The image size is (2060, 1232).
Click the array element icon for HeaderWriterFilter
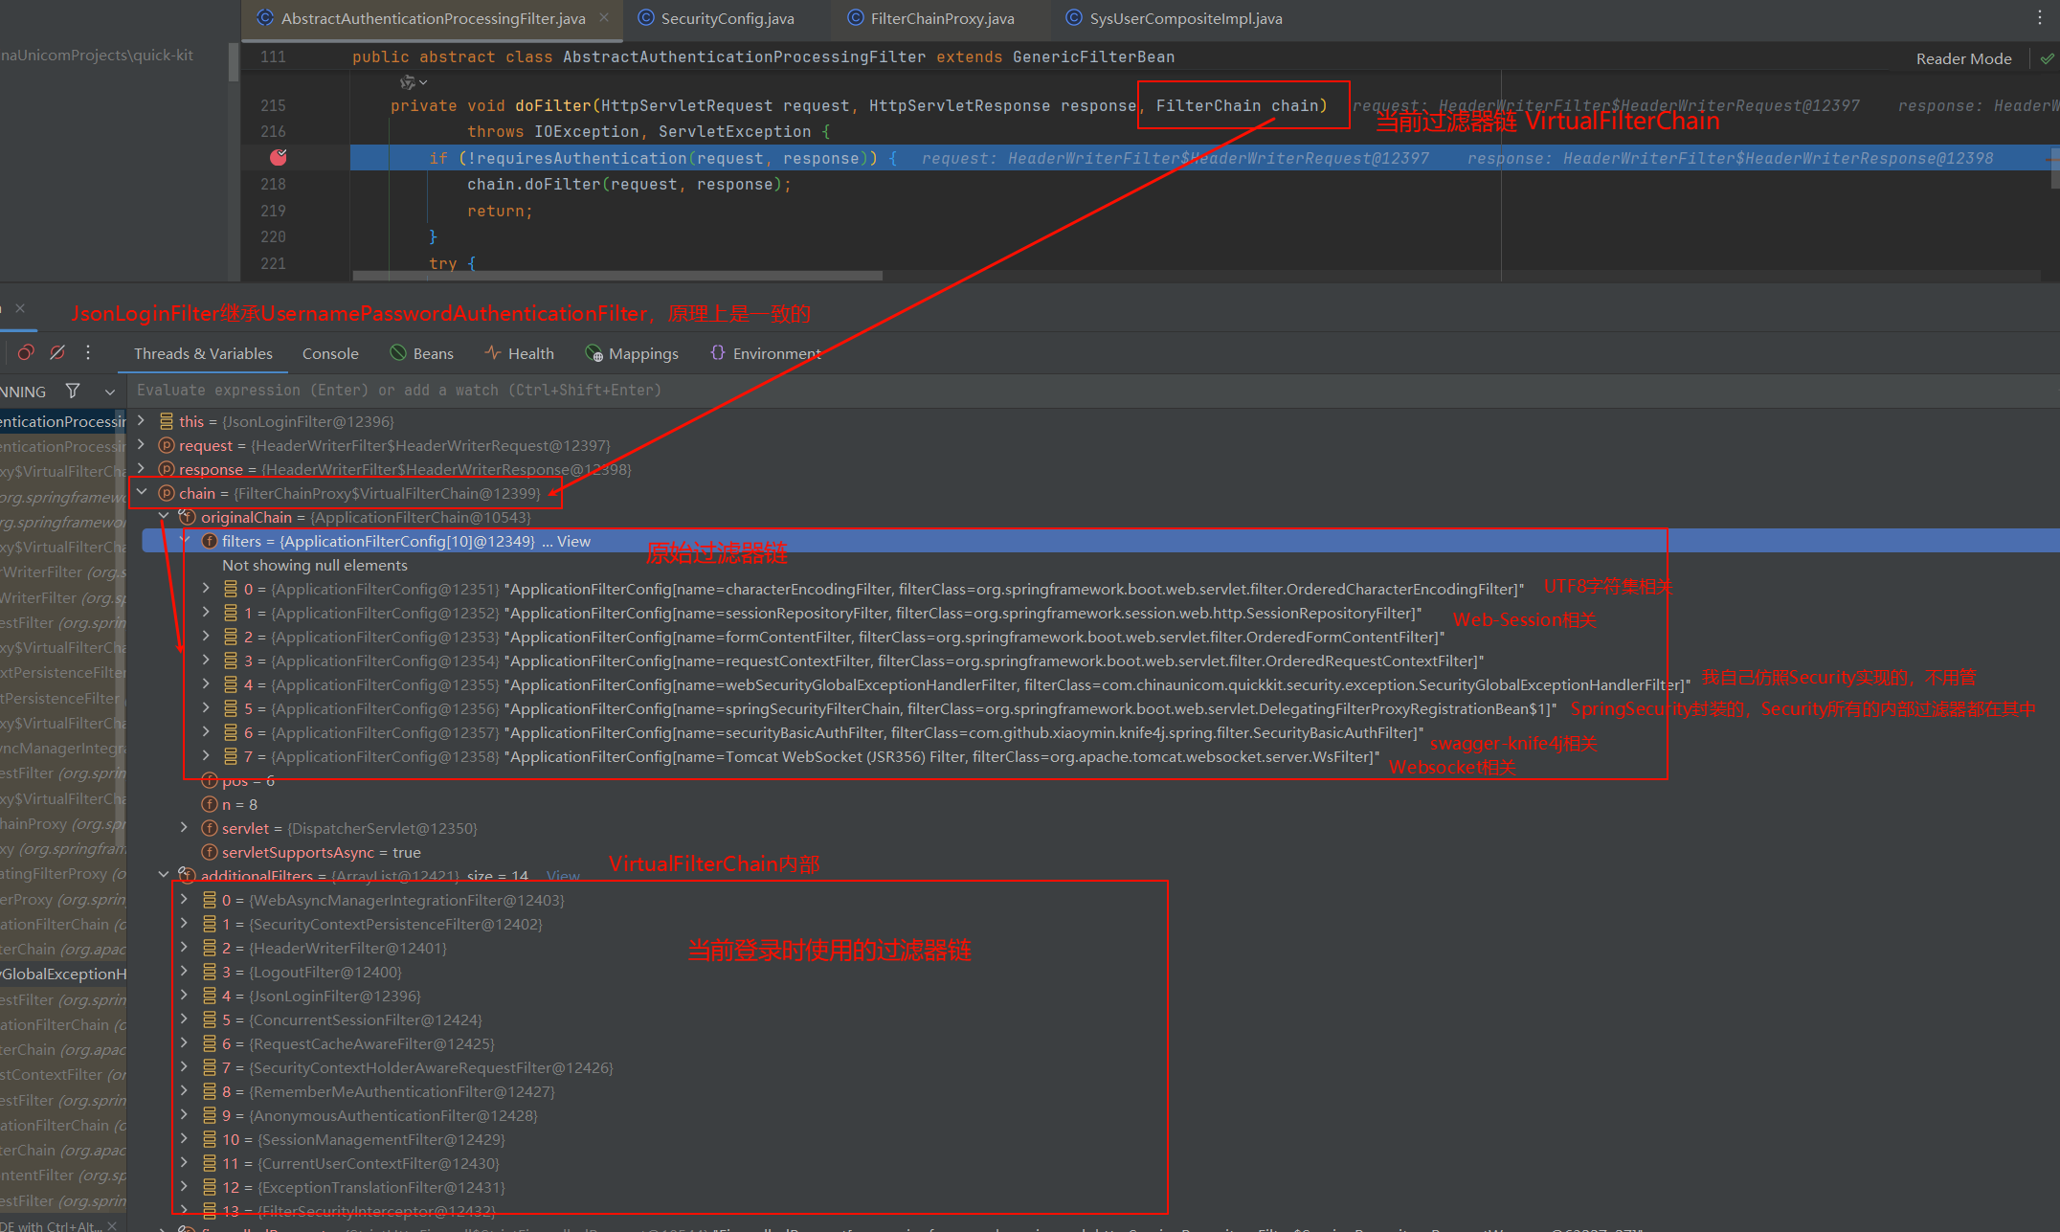pos(209,948)
